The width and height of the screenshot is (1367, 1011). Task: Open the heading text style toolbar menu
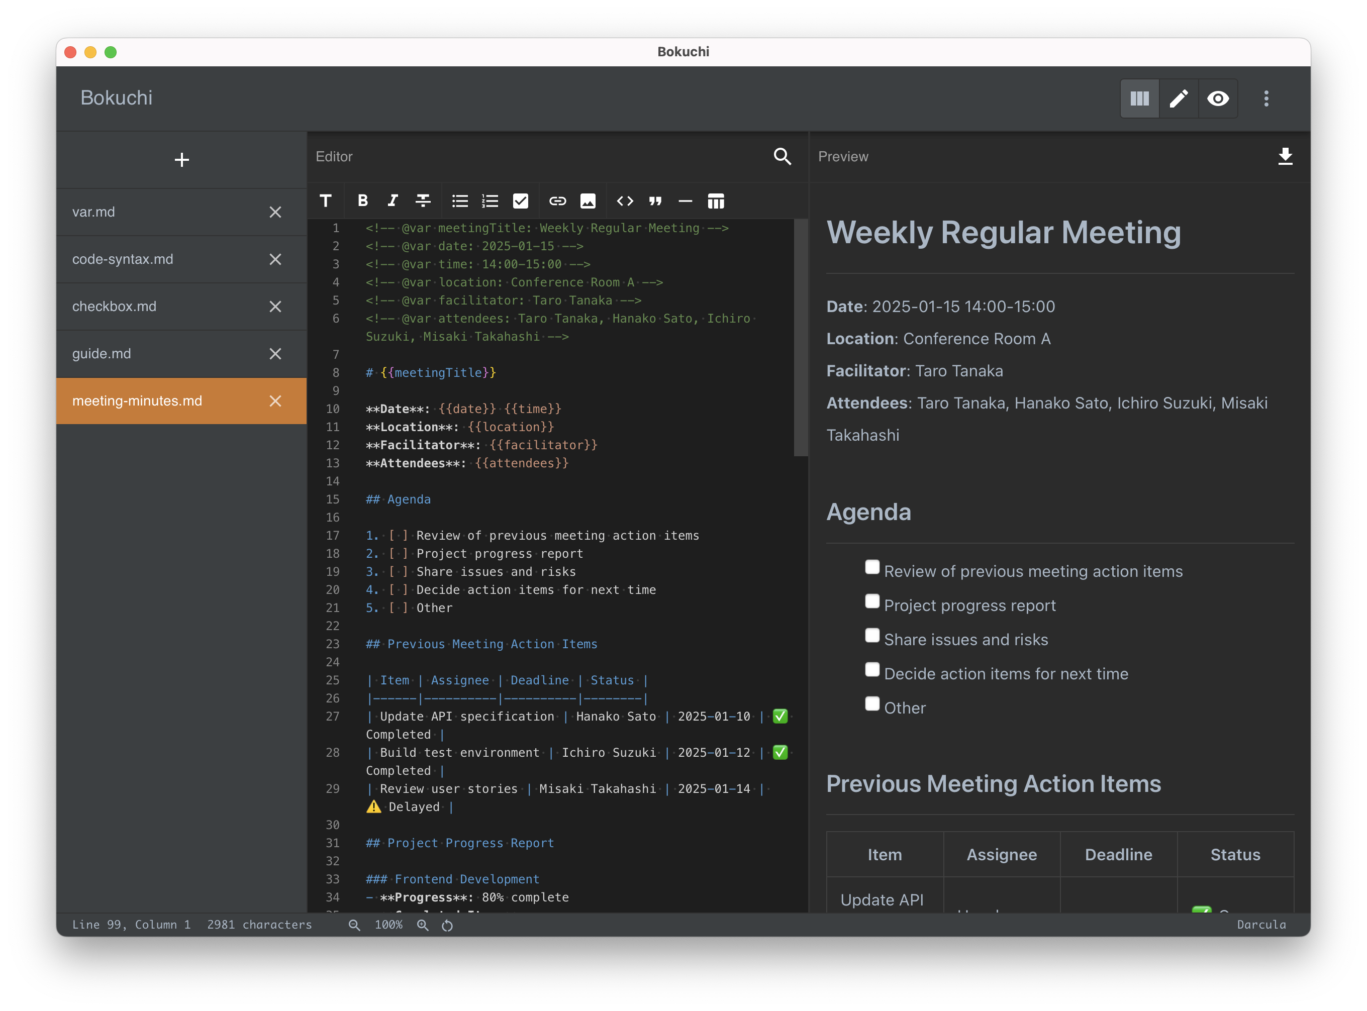click(326, 200)
